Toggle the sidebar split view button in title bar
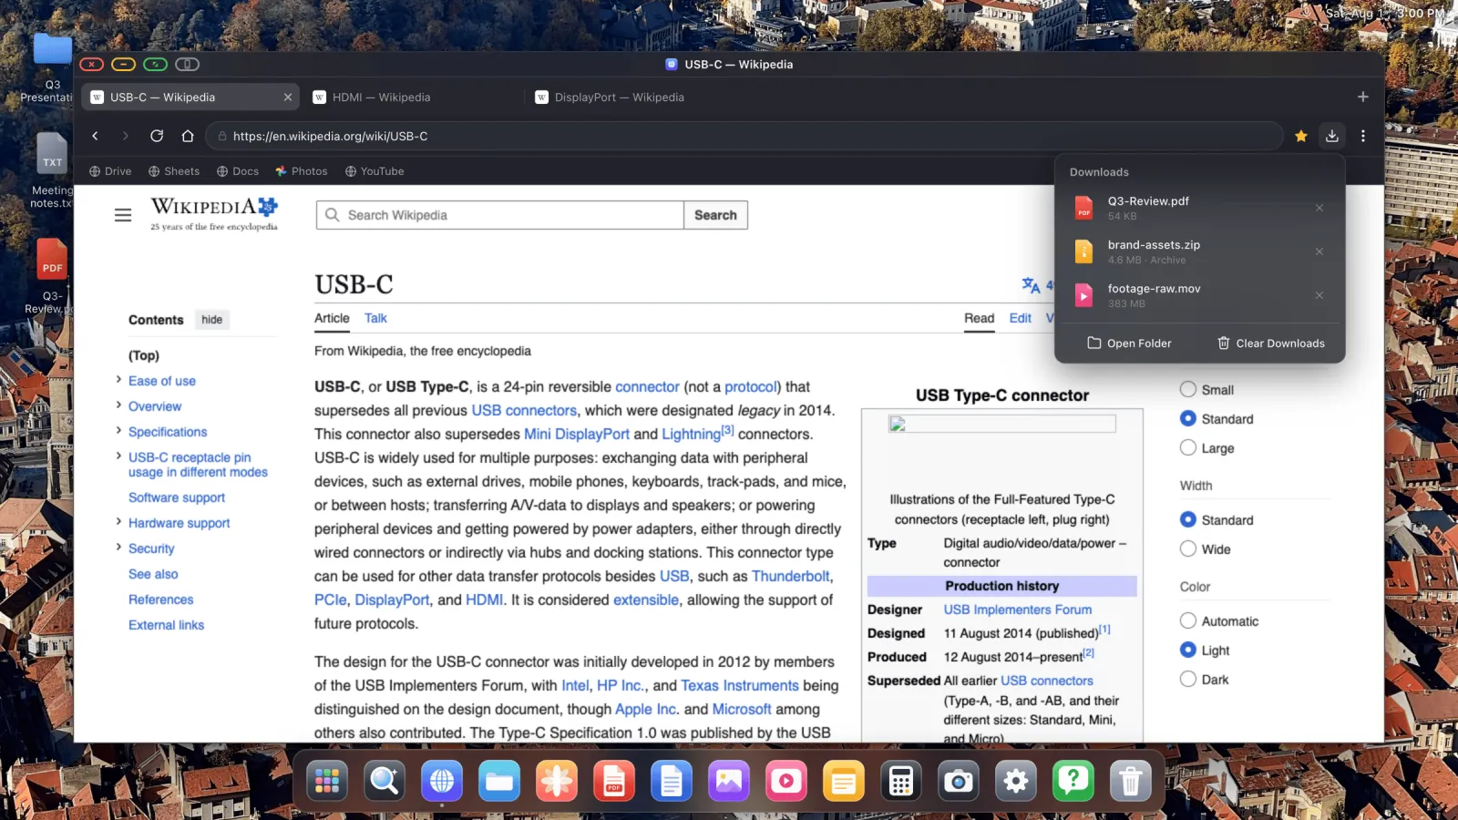1458x820 pixels. click(187, 64)
